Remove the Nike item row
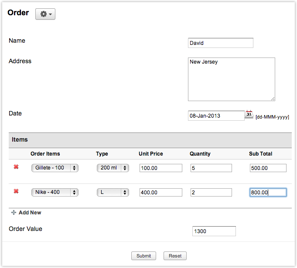This screenshot has height=268, width=297. (x=16, y=191)
